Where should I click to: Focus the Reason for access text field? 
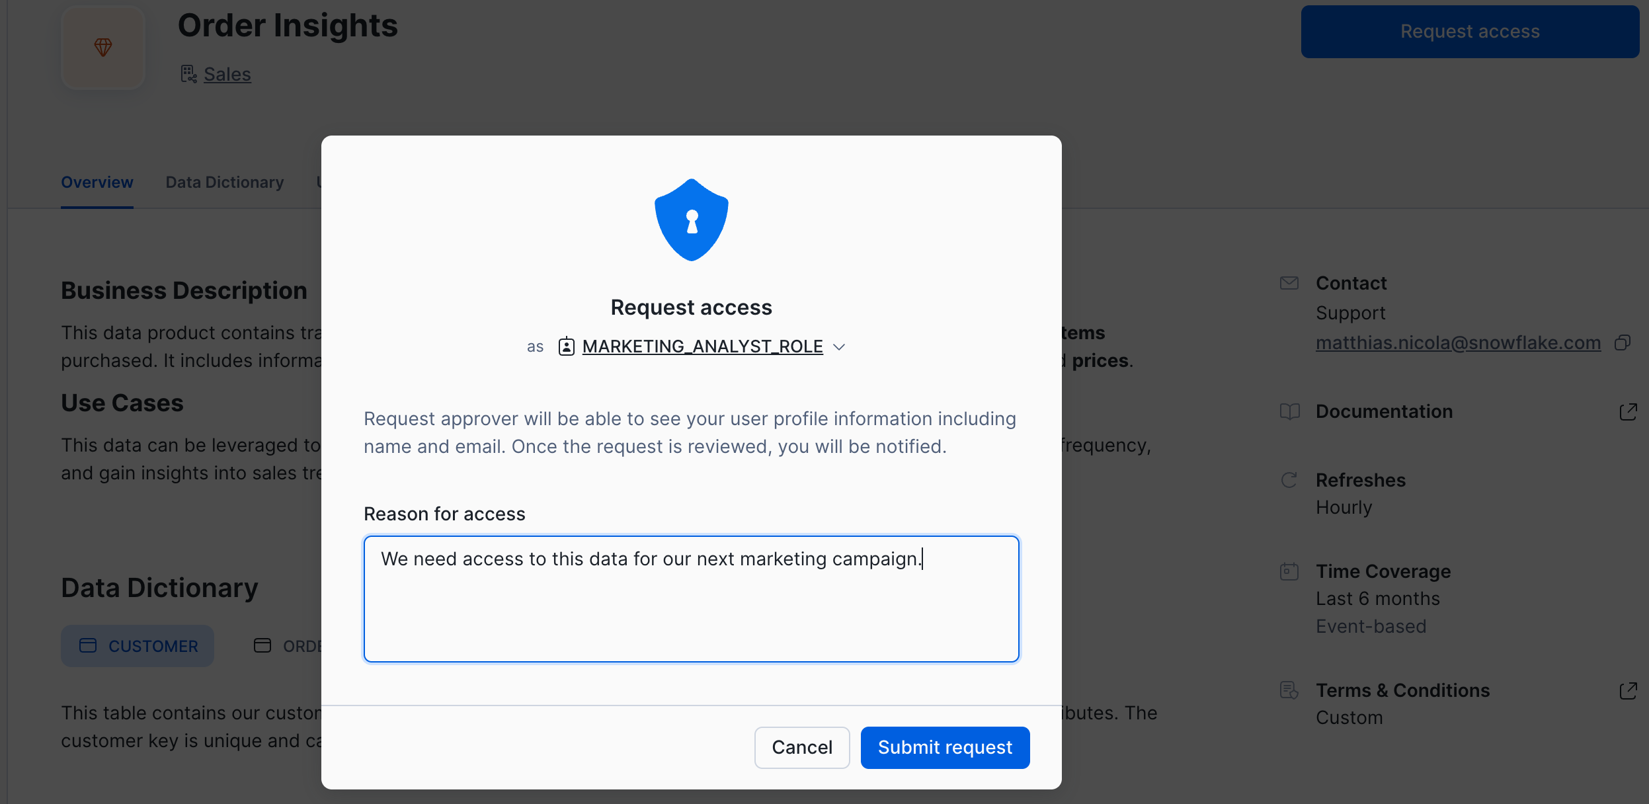click(x=691, y=598)
